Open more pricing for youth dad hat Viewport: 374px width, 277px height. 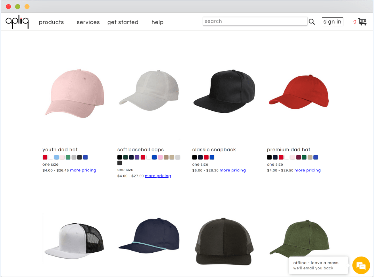[83, 170]
